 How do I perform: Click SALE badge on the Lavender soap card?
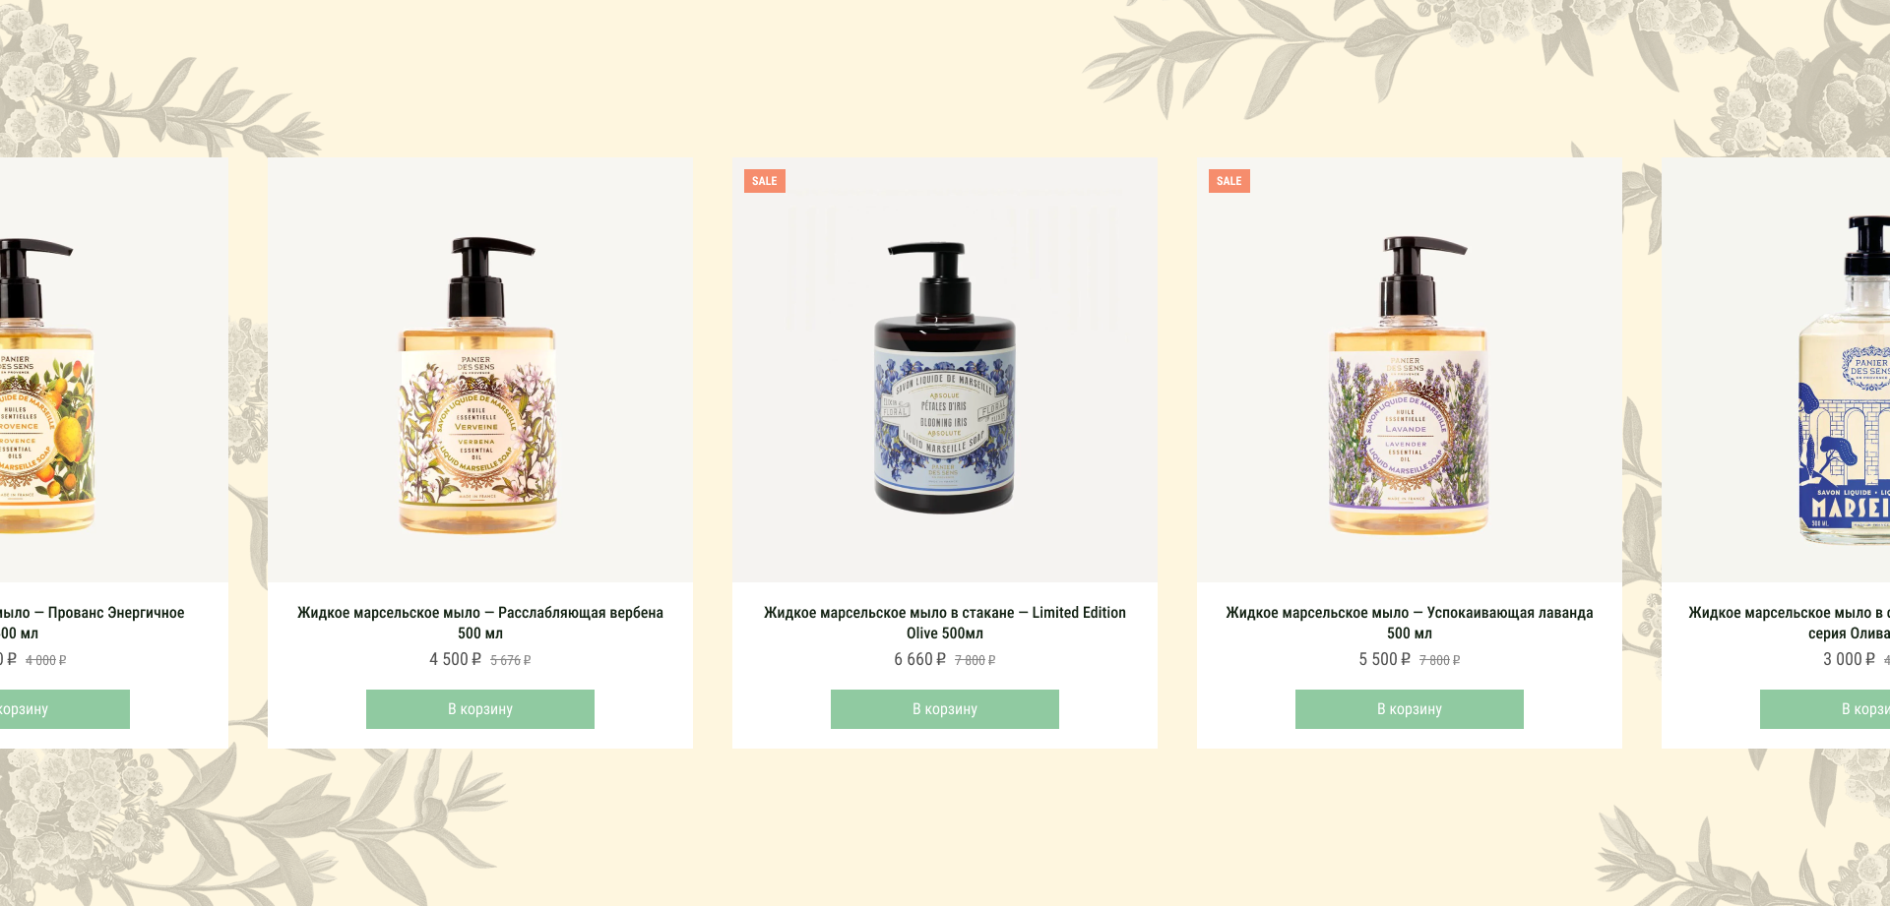pos(1229,181)
